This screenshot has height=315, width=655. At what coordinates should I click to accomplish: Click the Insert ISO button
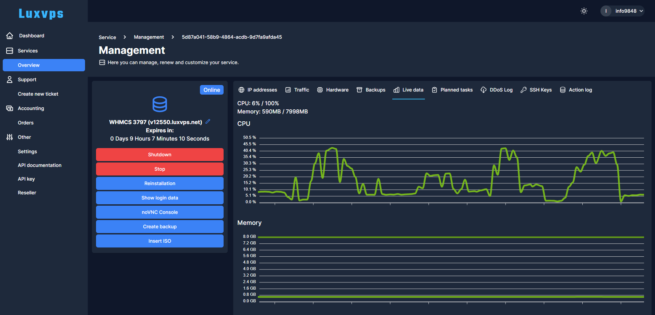pos(160,241)
